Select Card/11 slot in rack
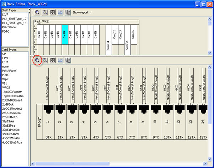The width and height of the screenshot is (214, 168). (109, 40)
